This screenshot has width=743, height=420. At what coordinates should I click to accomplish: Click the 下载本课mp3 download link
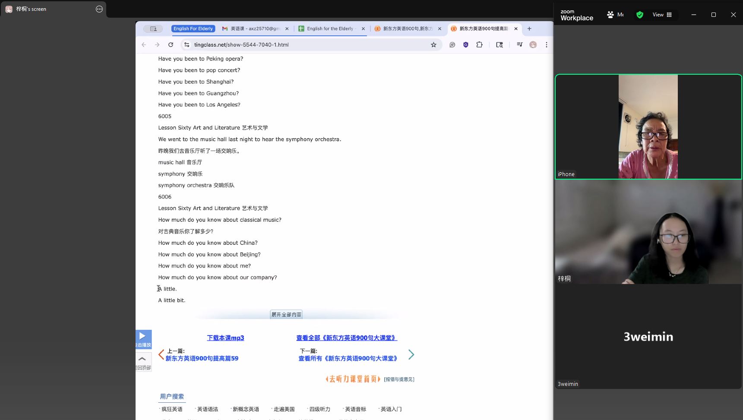pyautogui.click(x=225, y=338)
